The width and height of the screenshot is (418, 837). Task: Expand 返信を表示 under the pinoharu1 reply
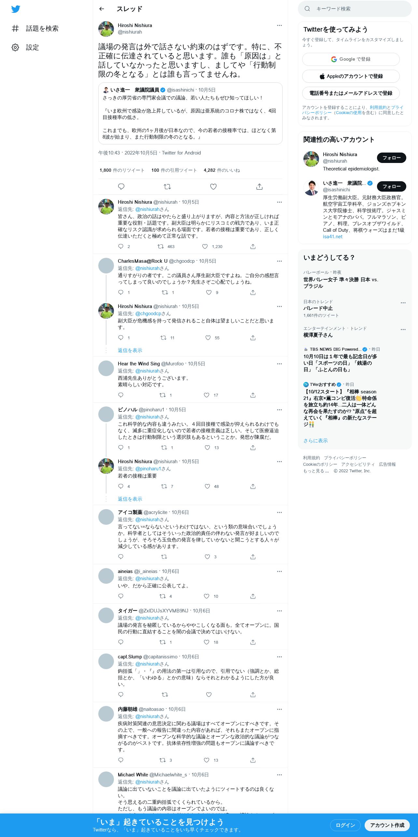130,499
